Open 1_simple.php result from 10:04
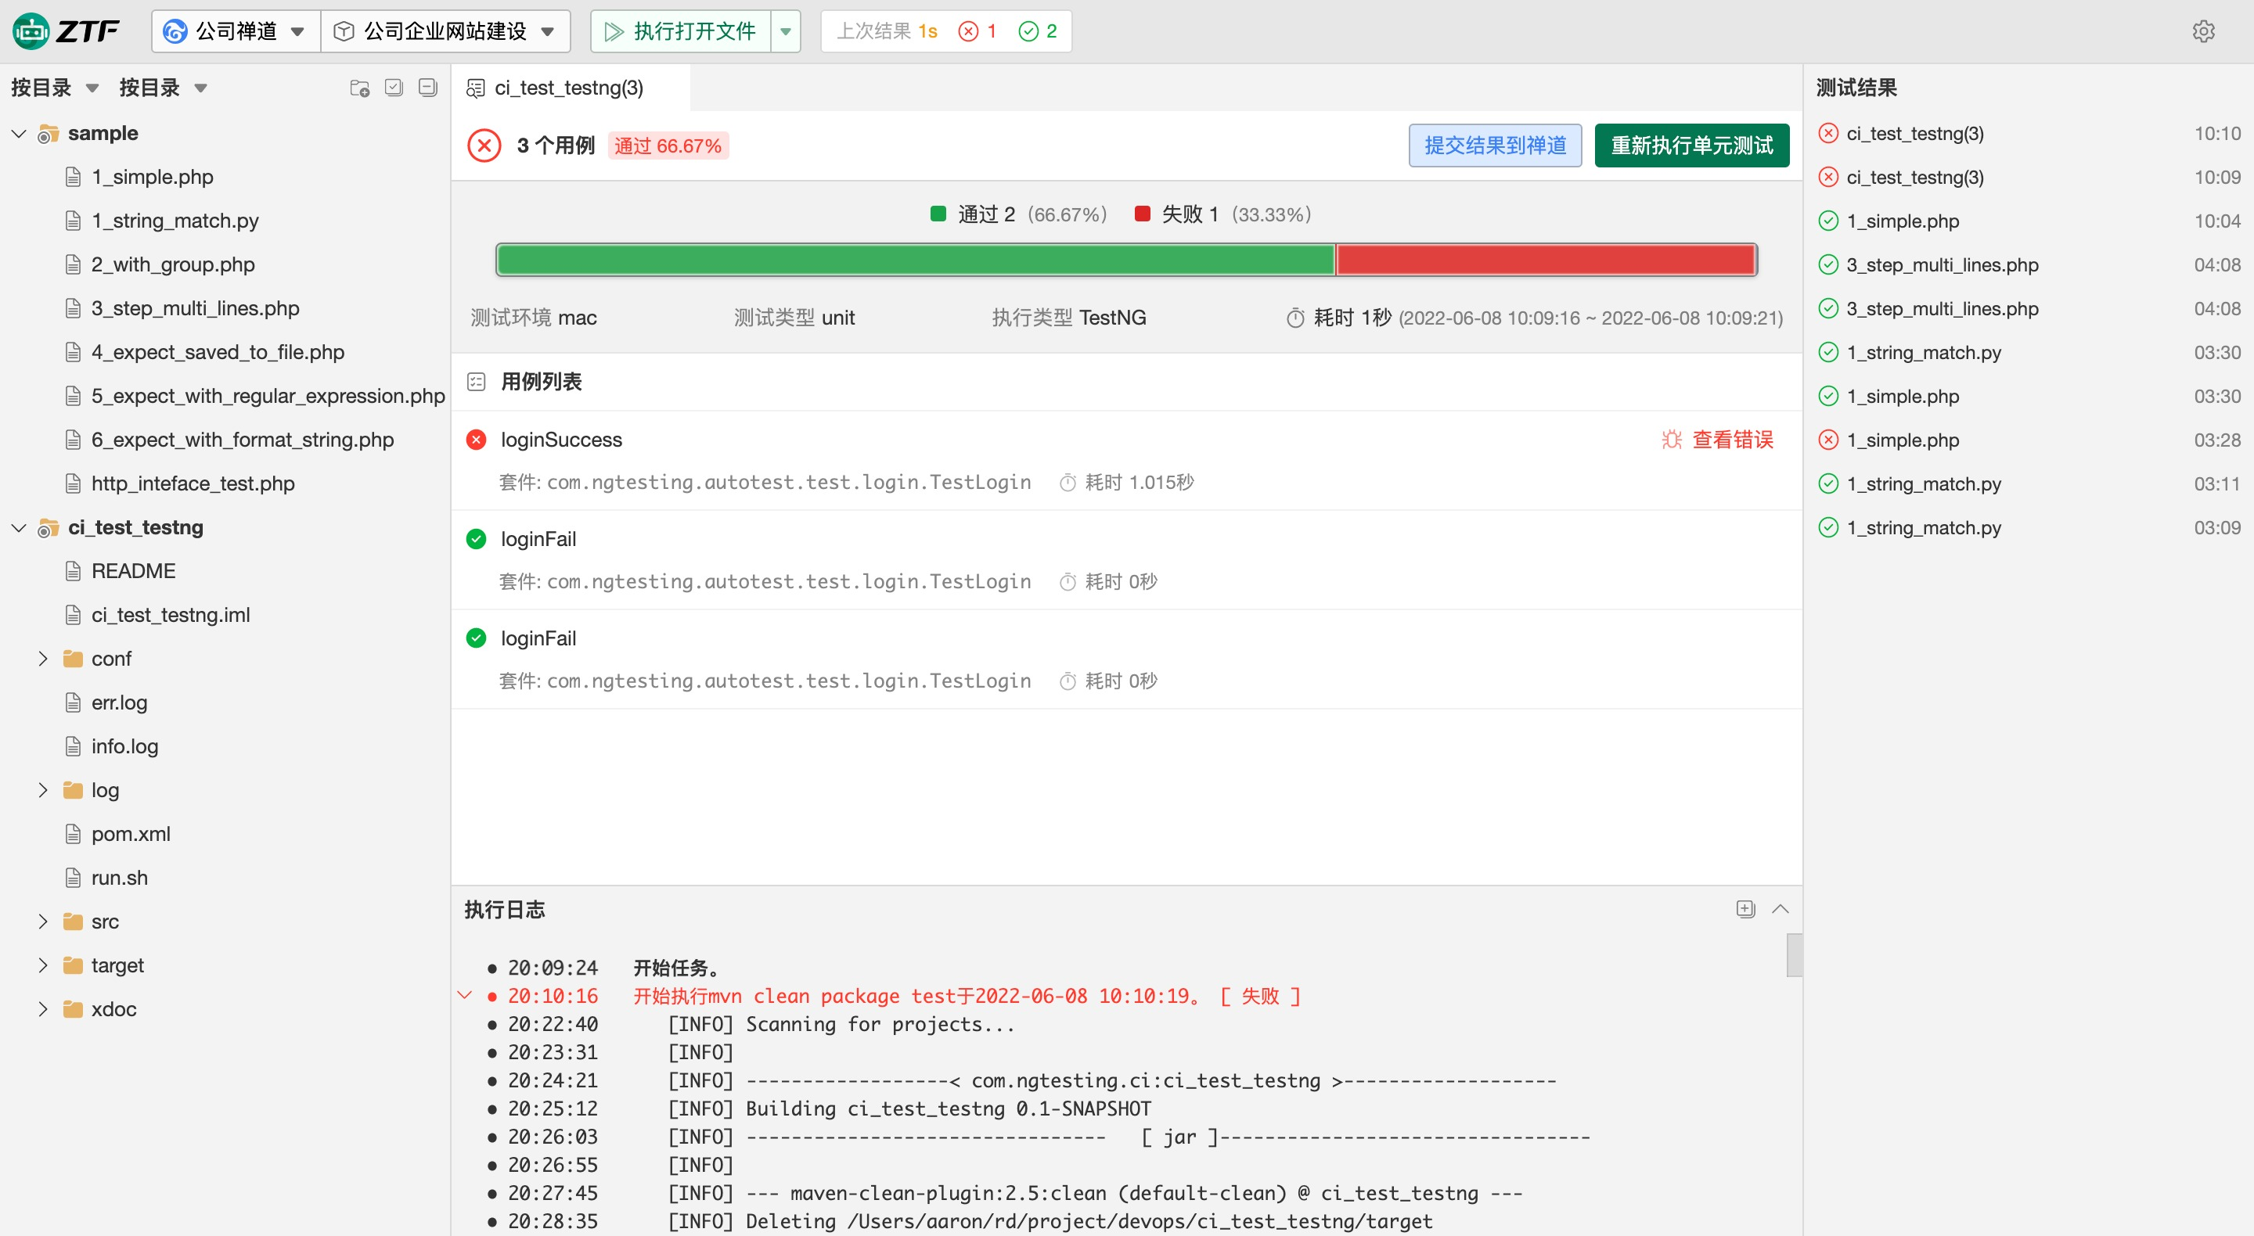The height and width of the screenshot is (1236, 2254). 1903,221
